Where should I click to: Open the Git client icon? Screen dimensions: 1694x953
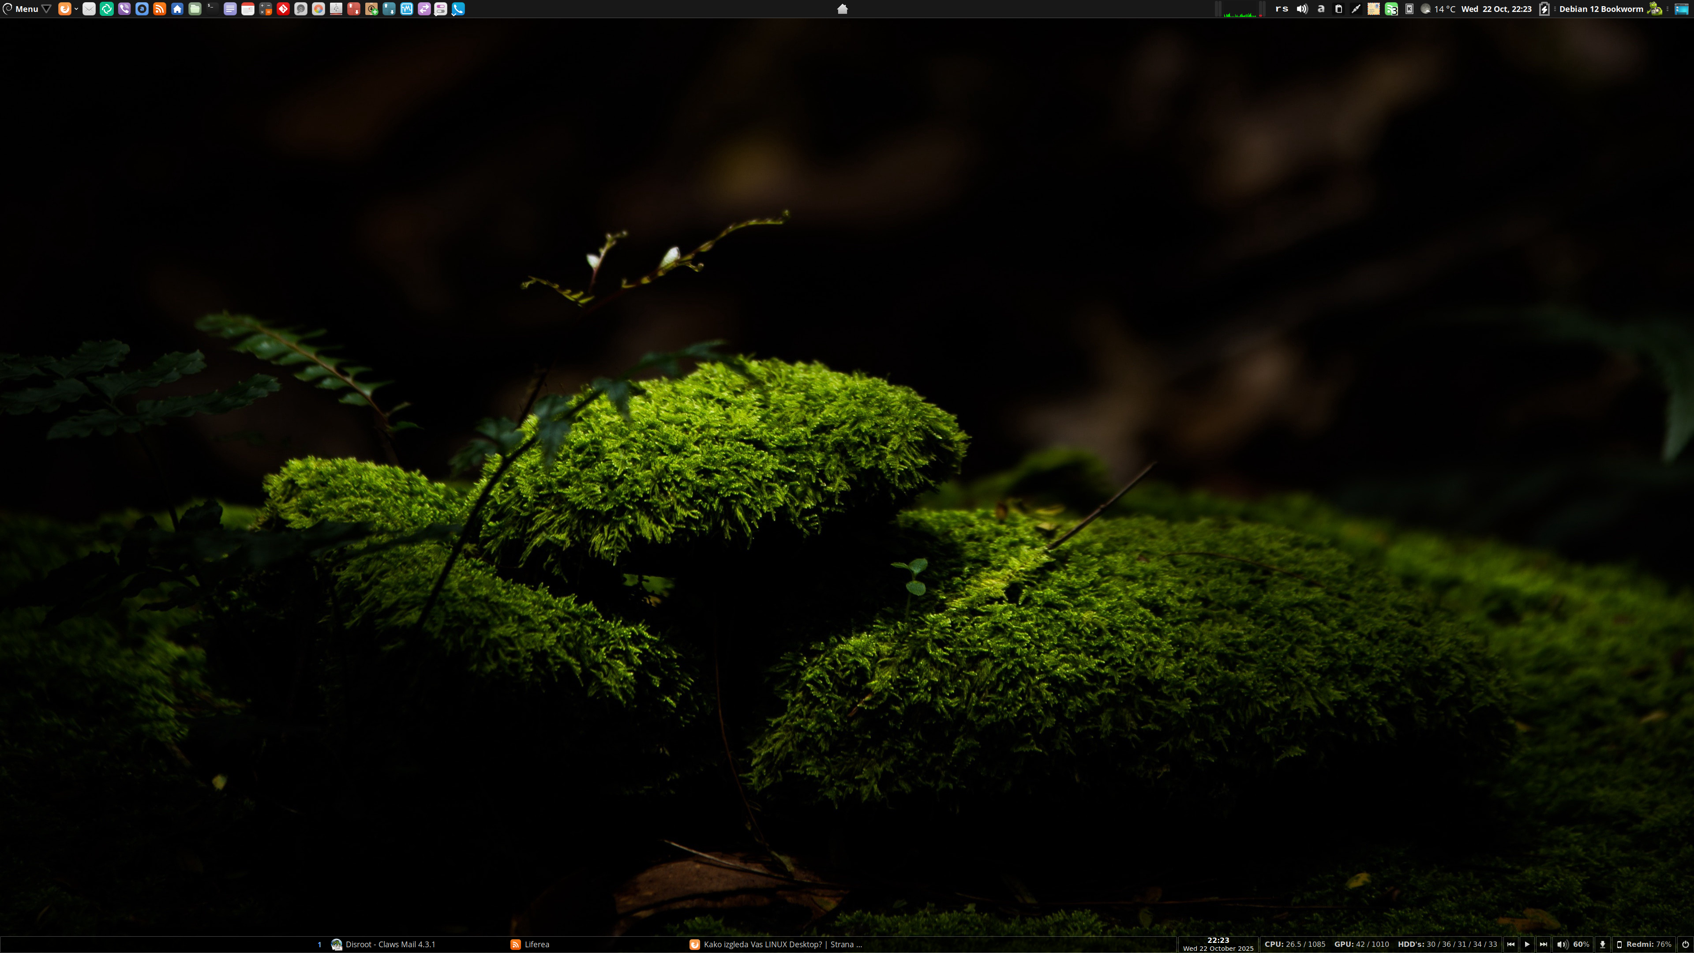click(283, 9)
